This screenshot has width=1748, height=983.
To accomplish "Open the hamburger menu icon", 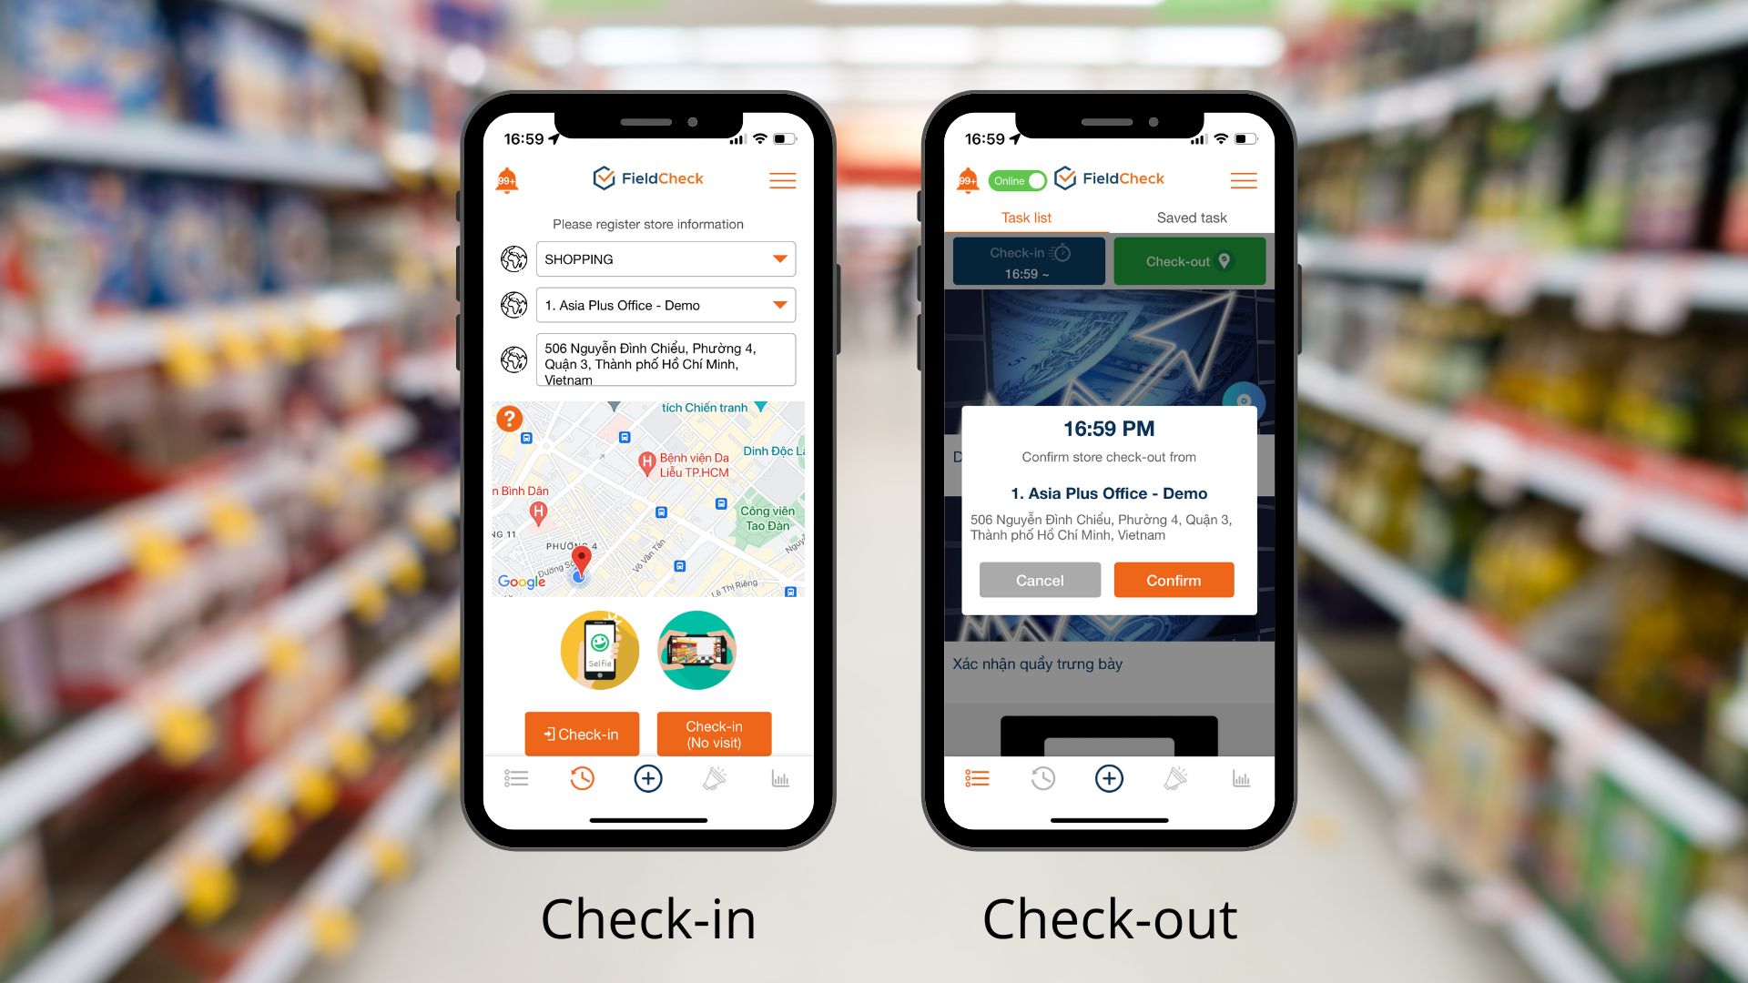I will coord(780,180).
